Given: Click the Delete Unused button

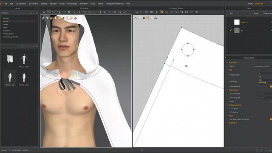Looking at the screenshot, I should 268,13.
